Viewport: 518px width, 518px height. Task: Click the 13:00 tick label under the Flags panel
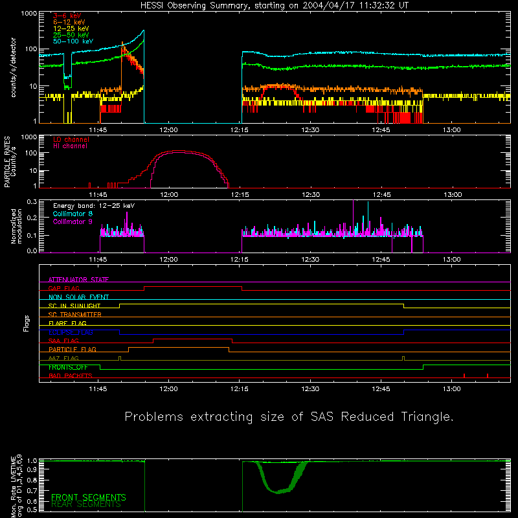[x=452, y=389]
